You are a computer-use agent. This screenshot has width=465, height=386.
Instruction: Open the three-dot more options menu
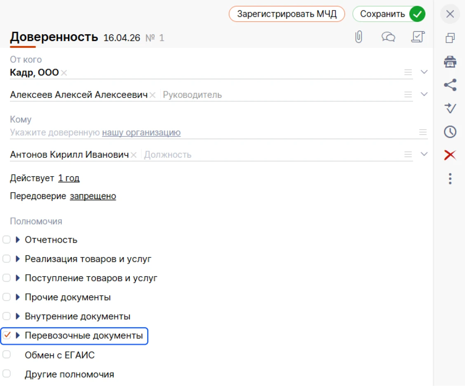click(450, 179)
